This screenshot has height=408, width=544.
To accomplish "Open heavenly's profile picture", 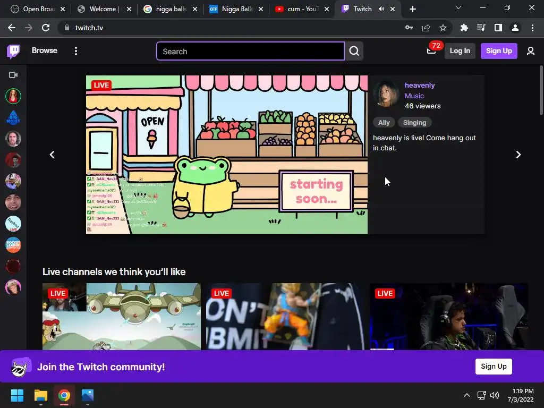I will click(386, 93).
